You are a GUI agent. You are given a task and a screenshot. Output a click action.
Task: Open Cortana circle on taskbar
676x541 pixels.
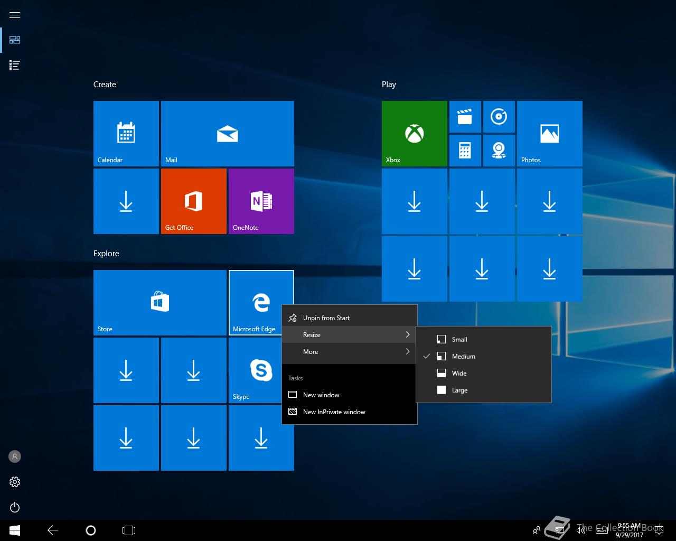point(91,530)
